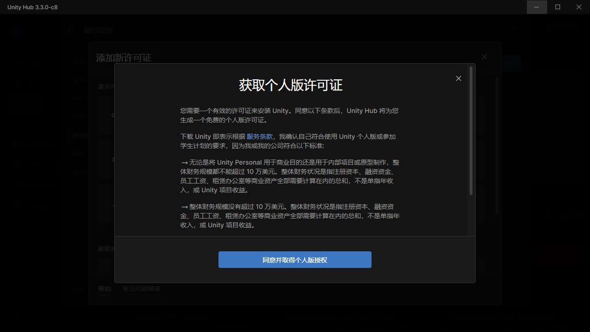590x332 pixels.
Task: Click 同意并取得个人版授权 button
Action: (x=295, y=260)
